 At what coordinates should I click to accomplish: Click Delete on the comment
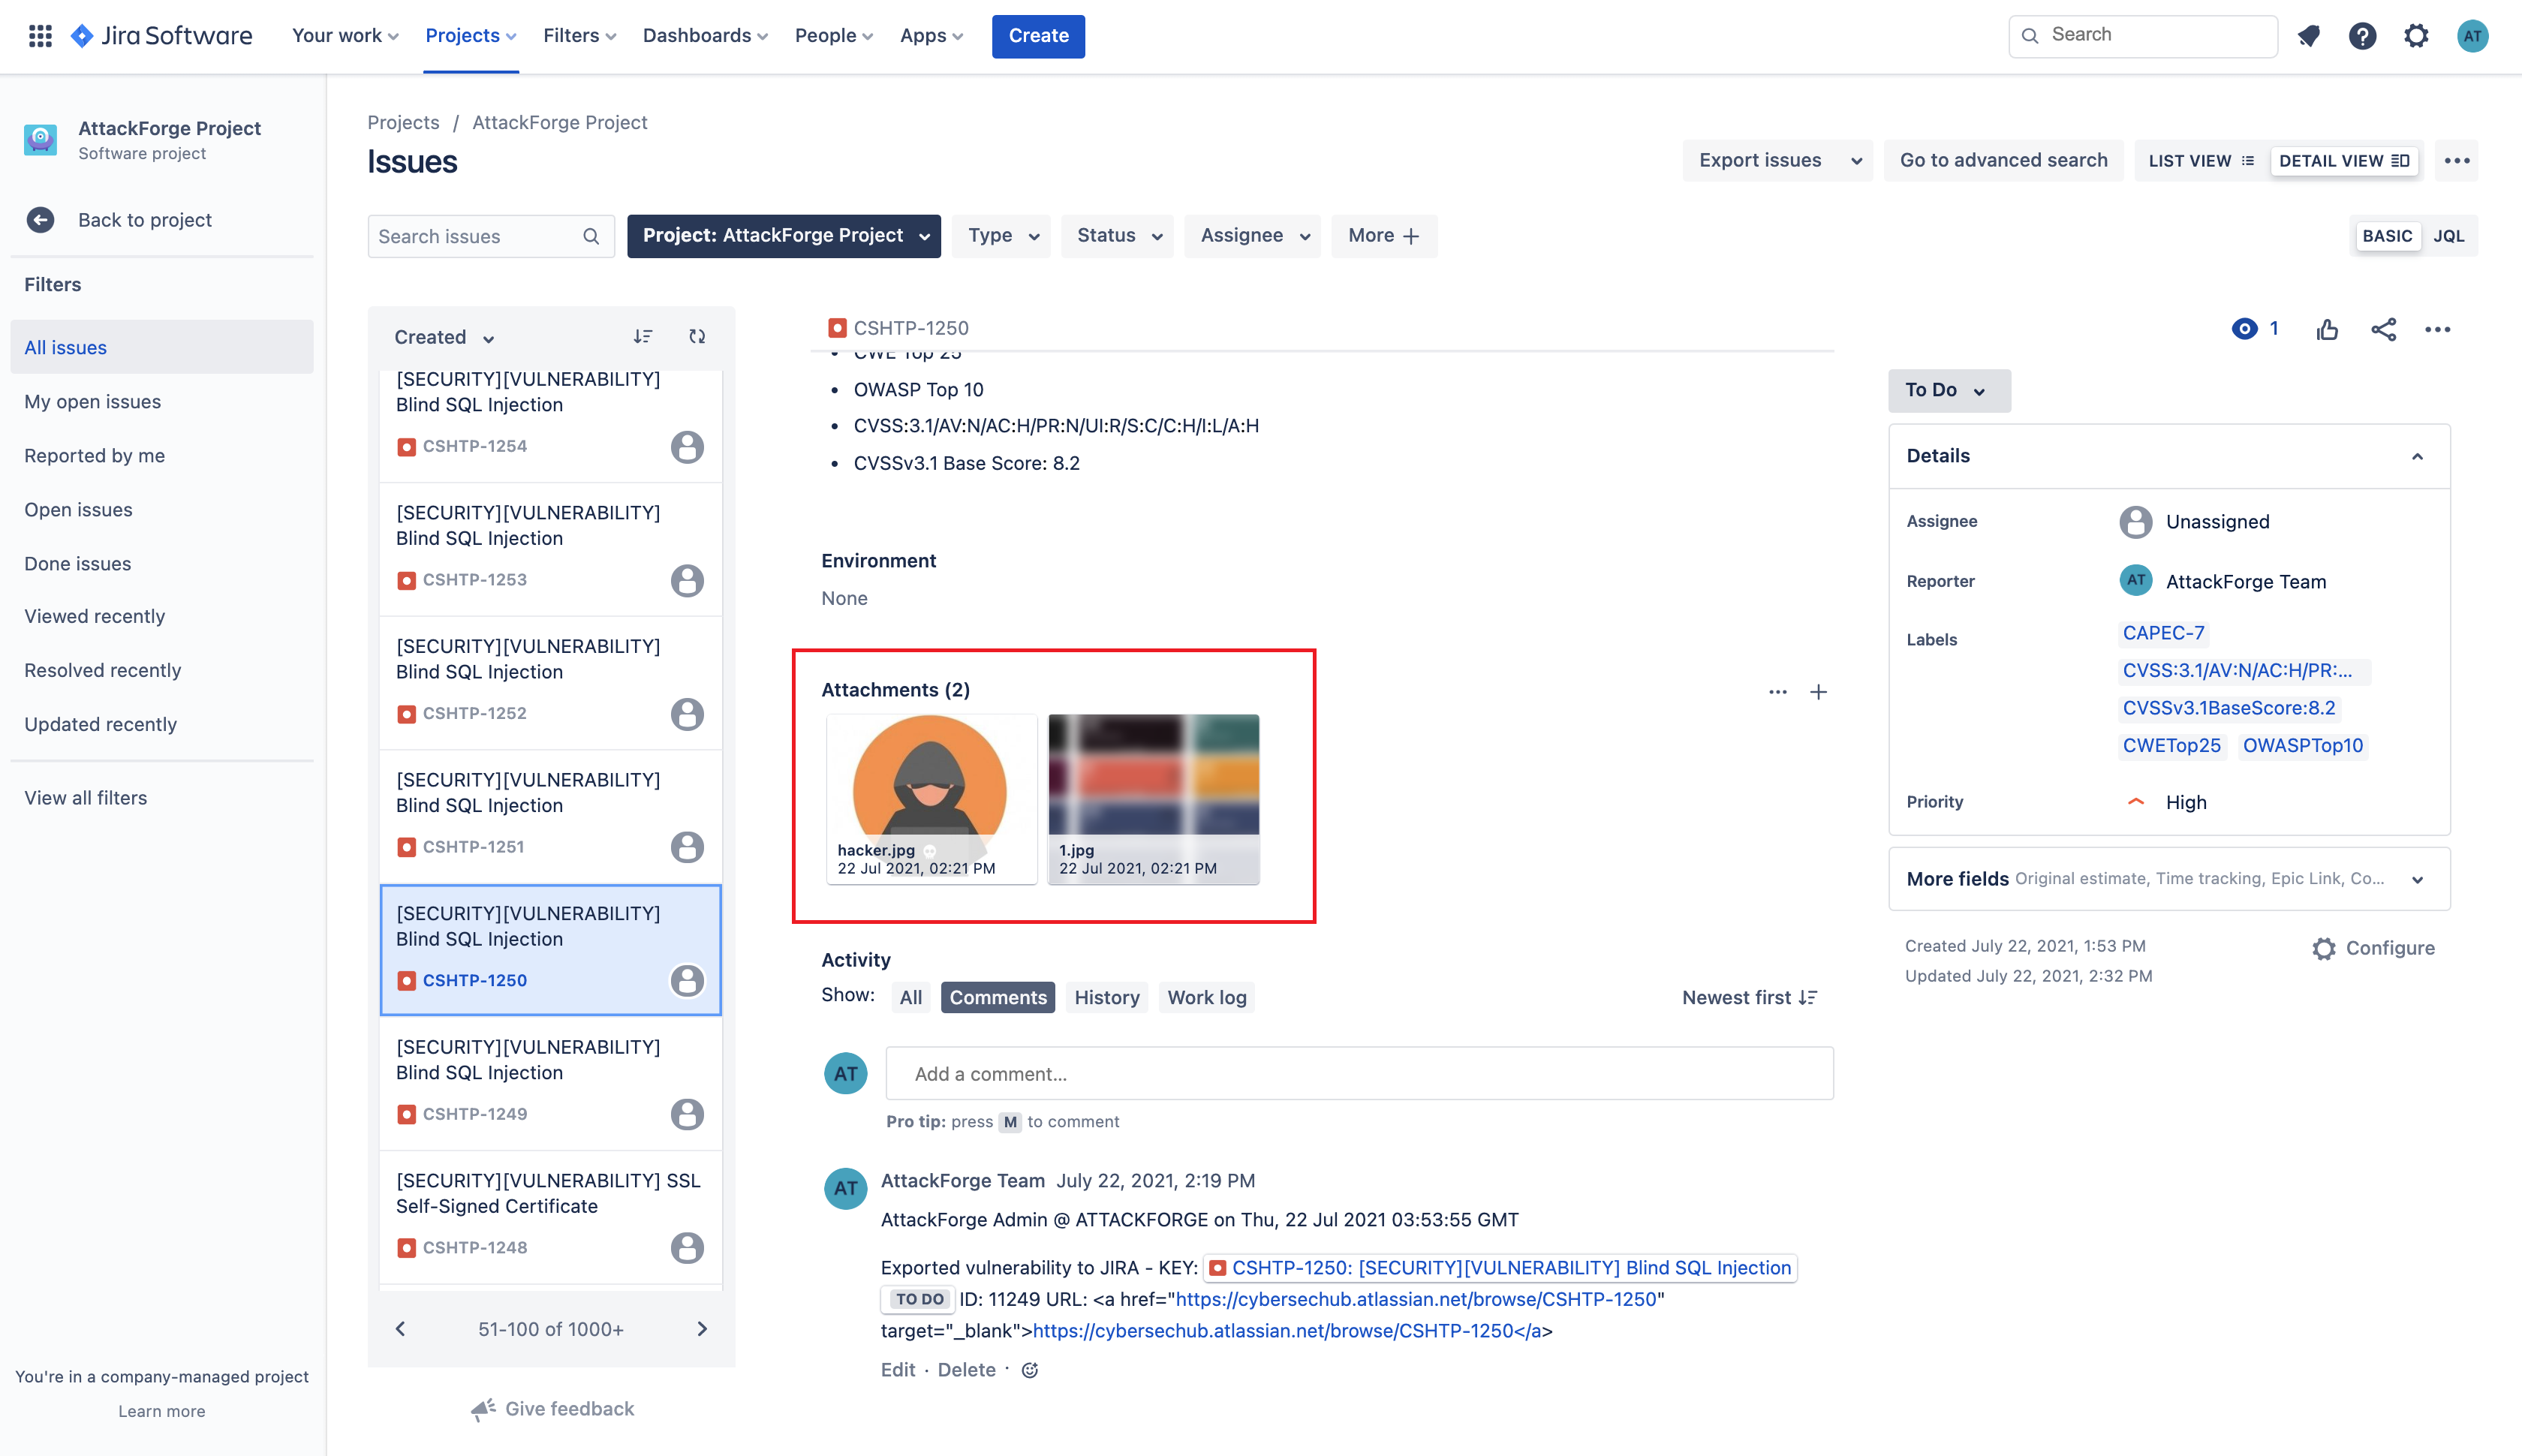(966, 1370)
